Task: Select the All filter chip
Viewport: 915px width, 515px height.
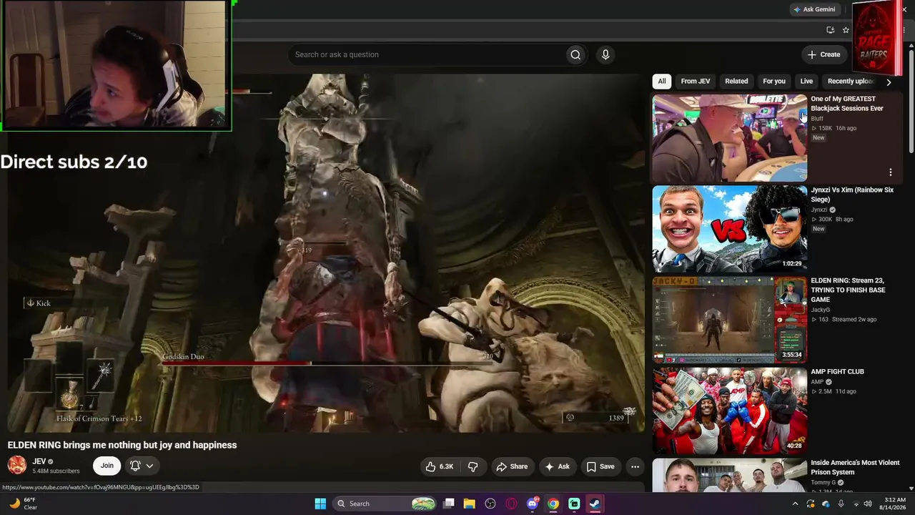Action: [662, 81]
